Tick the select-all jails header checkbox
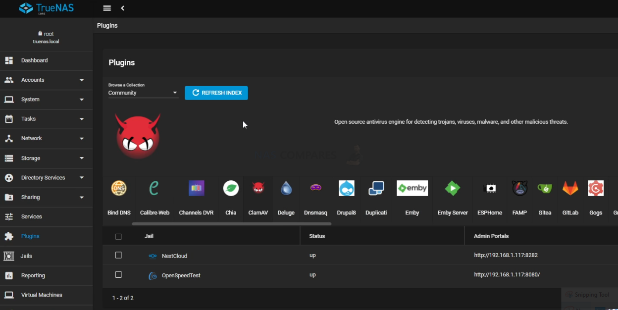 click(x=118, y=236)
